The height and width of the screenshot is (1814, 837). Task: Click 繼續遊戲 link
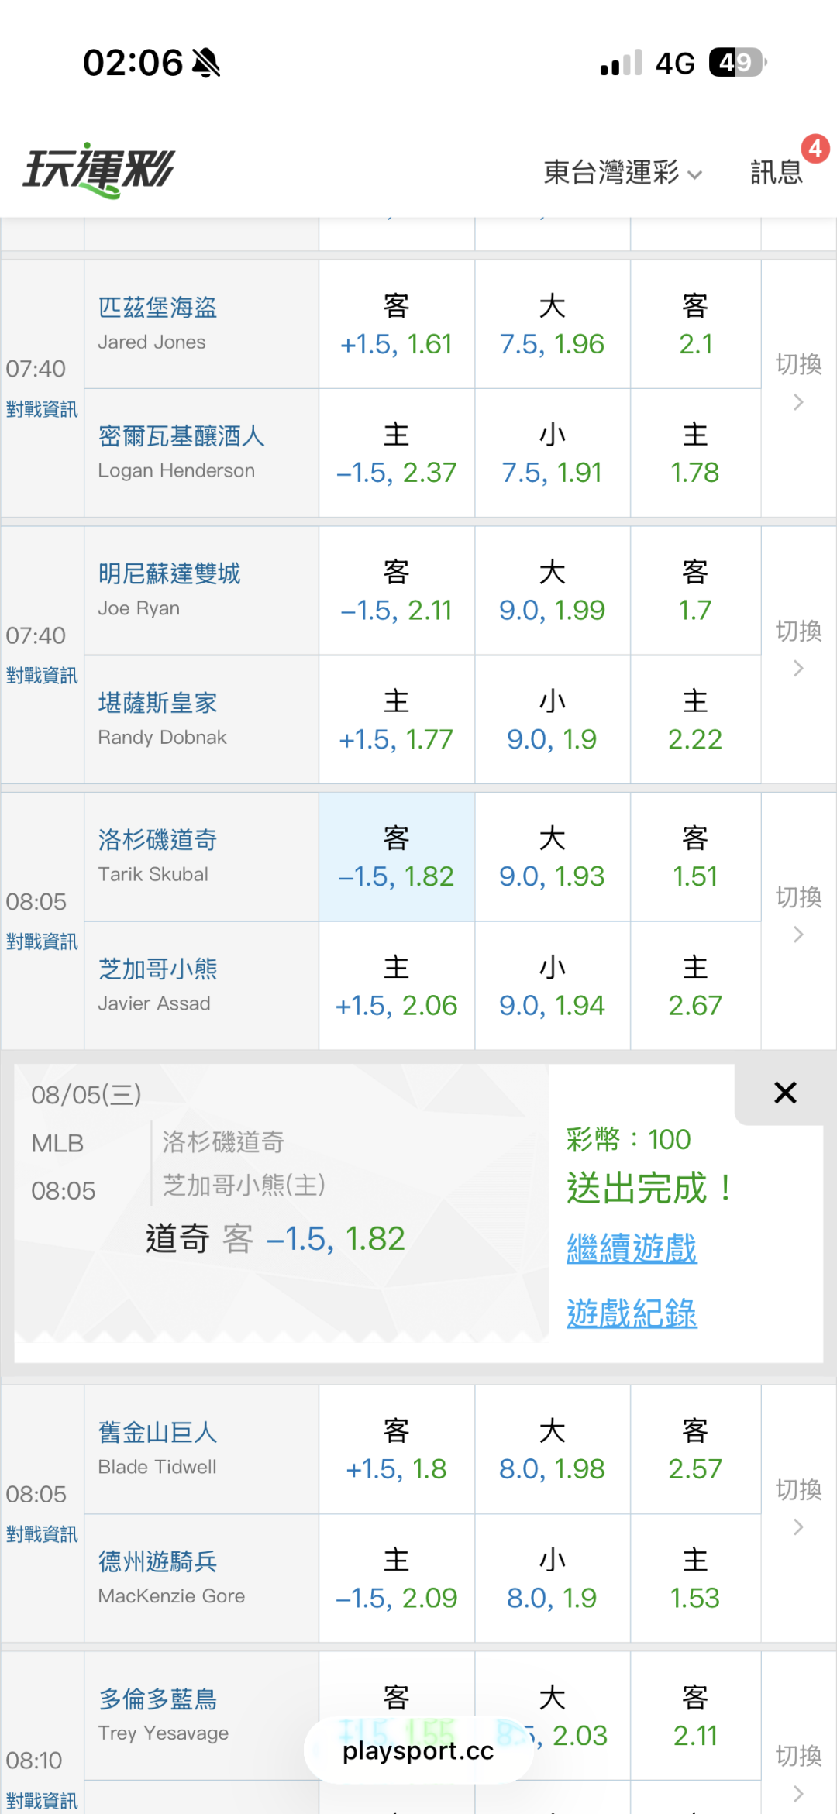pyautogui.click(x=632, y=1248)
